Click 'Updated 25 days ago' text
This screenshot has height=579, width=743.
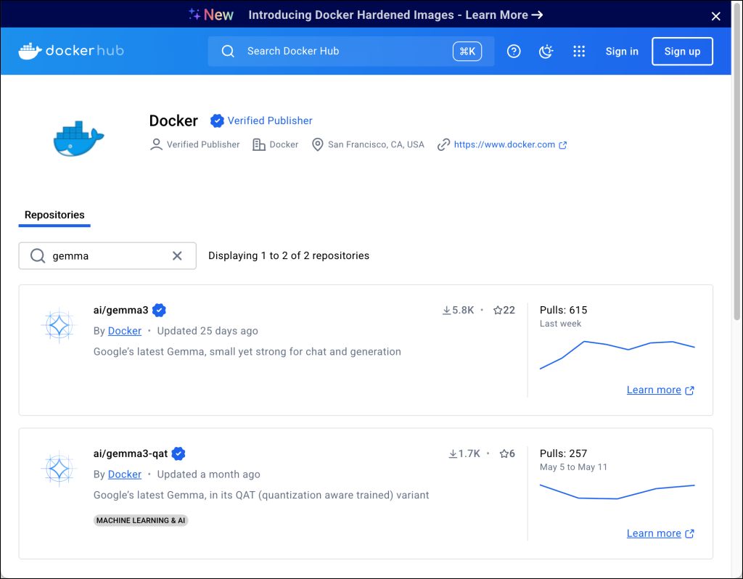coord(208,331)
